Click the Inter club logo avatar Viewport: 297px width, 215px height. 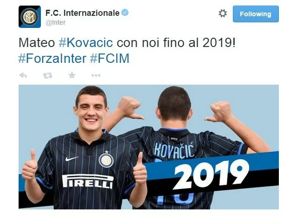pos(30,17)
